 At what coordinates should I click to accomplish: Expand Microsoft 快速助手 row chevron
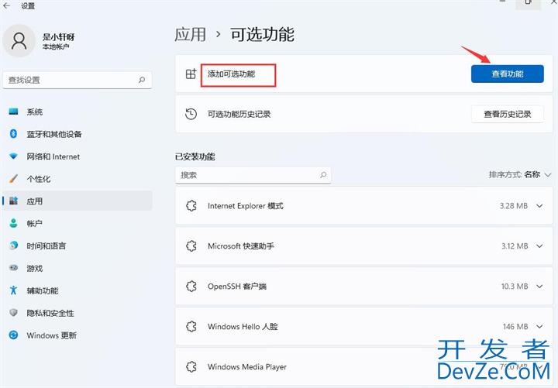pyautogui.click(x=539, y=246)
